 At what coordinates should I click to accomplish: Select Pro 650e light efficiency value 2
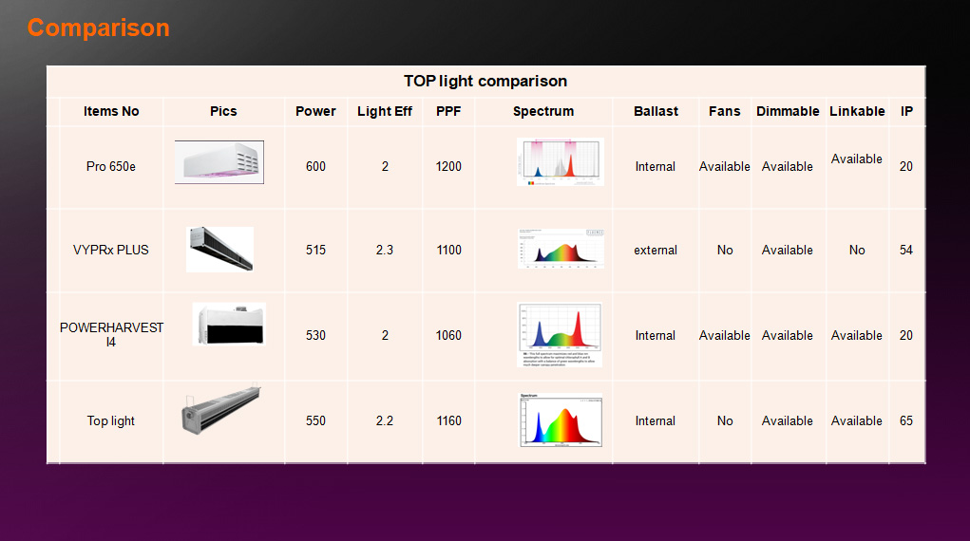(x=385, y=166)
